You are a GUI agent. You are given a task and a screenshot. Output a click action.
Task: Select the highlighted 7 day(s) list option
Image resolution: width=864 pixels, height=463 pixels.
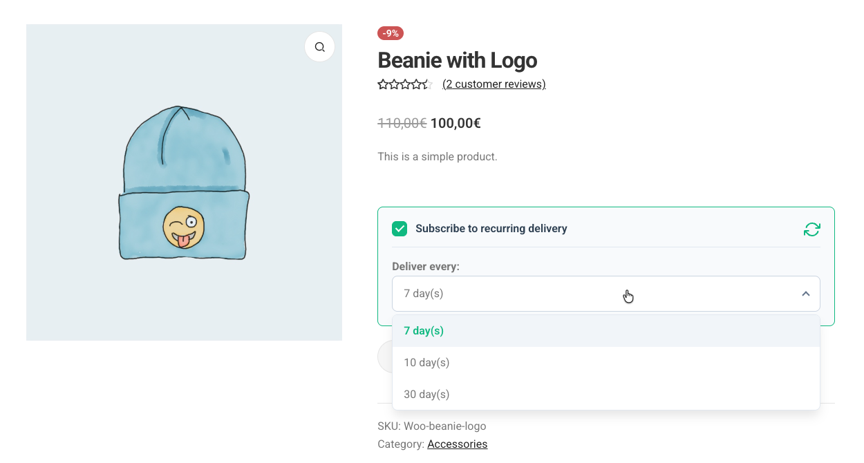coord(424,331)
